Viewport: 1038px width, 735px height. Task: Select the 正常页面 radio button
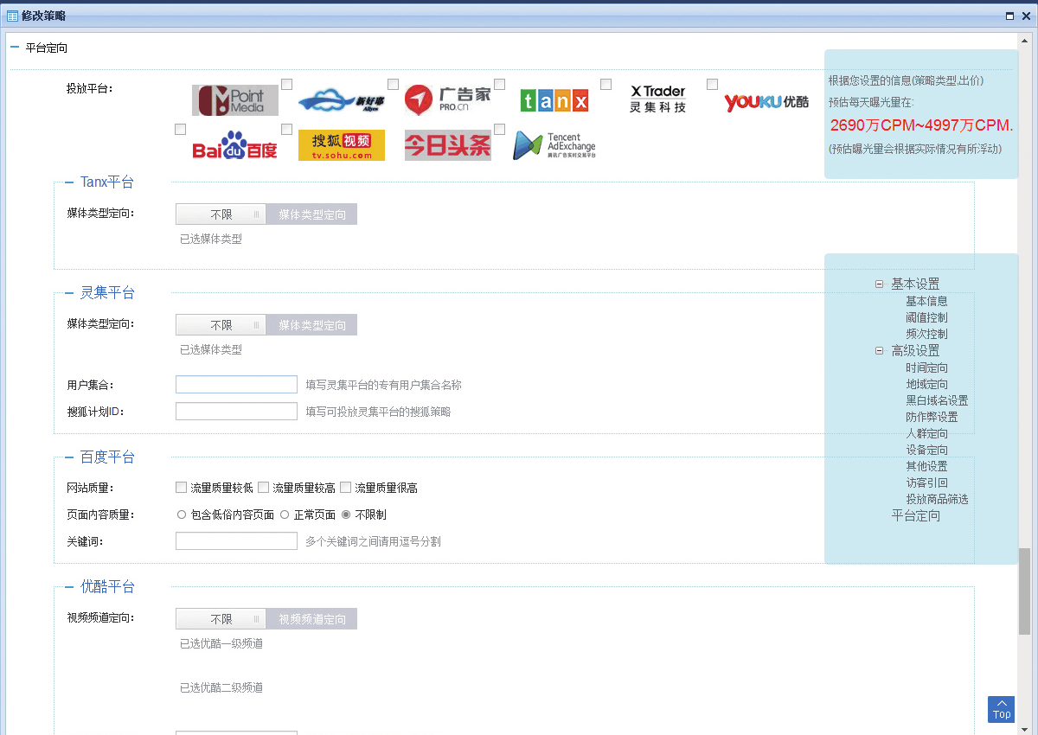[285, 514]
